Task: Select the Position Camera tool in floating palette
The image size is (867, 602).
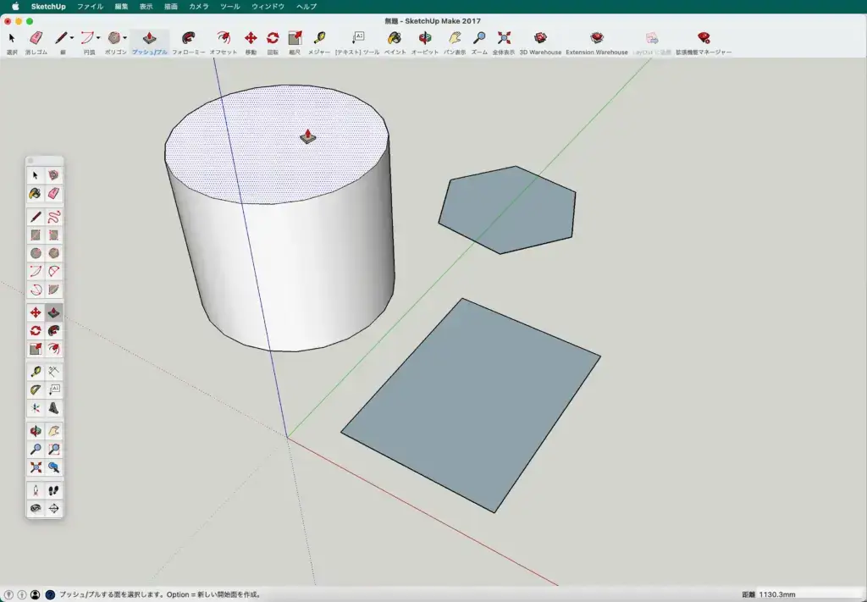Action: pyautogui.click(x=36, y=490)
